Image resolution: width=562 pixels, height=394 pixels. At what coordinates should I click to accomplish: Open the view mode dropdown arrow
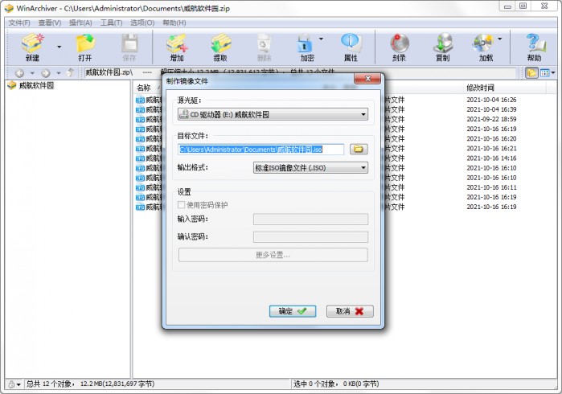pyautogui.click(x=553, y=73)
